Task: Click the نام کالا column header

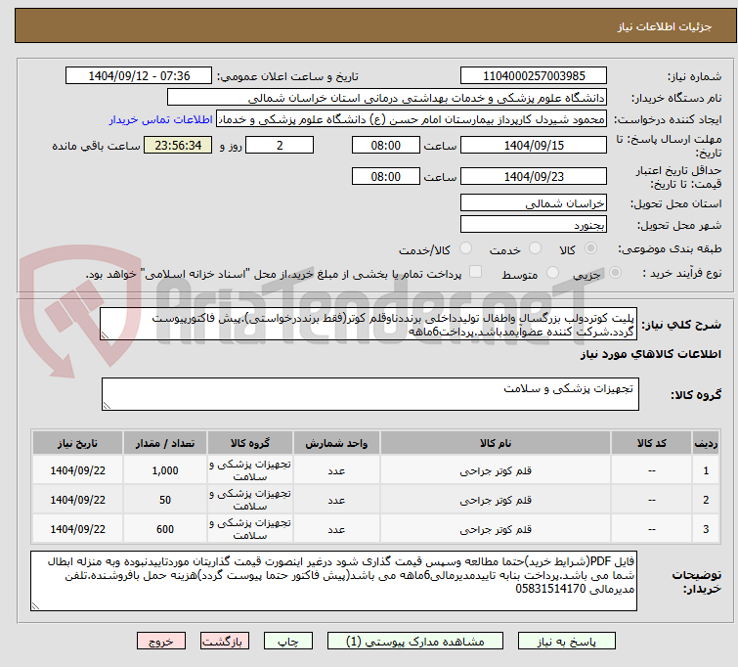Action: point(496,443)
